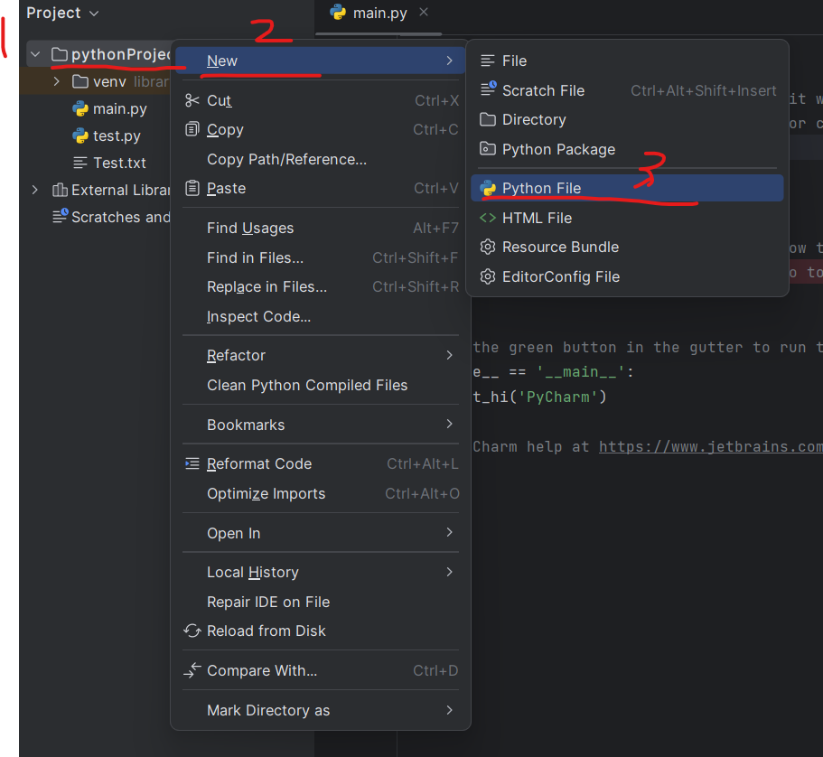Click the Python icon of test.py in tree

pyautogui.click(x=80, y=136)
